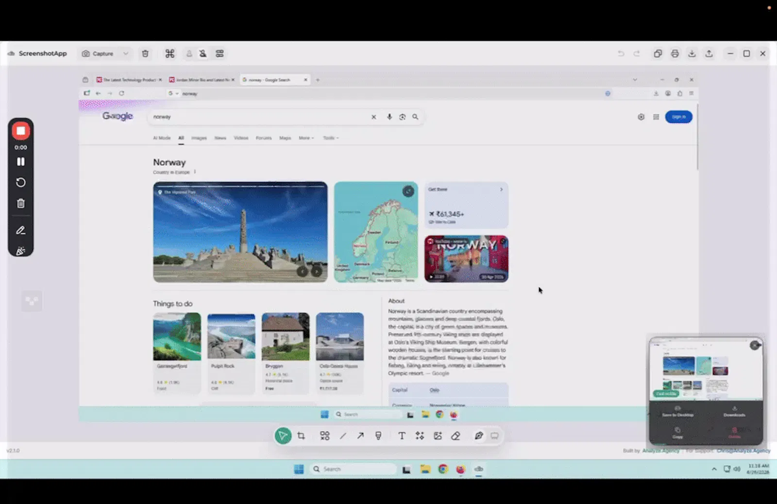Activate the green select pointer tool

pos(283,436)
